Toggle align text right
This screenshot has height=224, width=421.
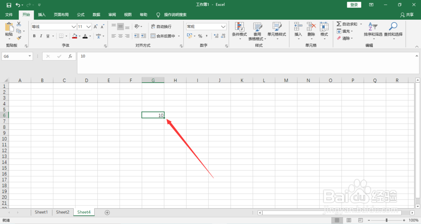(x=127, y=36)
